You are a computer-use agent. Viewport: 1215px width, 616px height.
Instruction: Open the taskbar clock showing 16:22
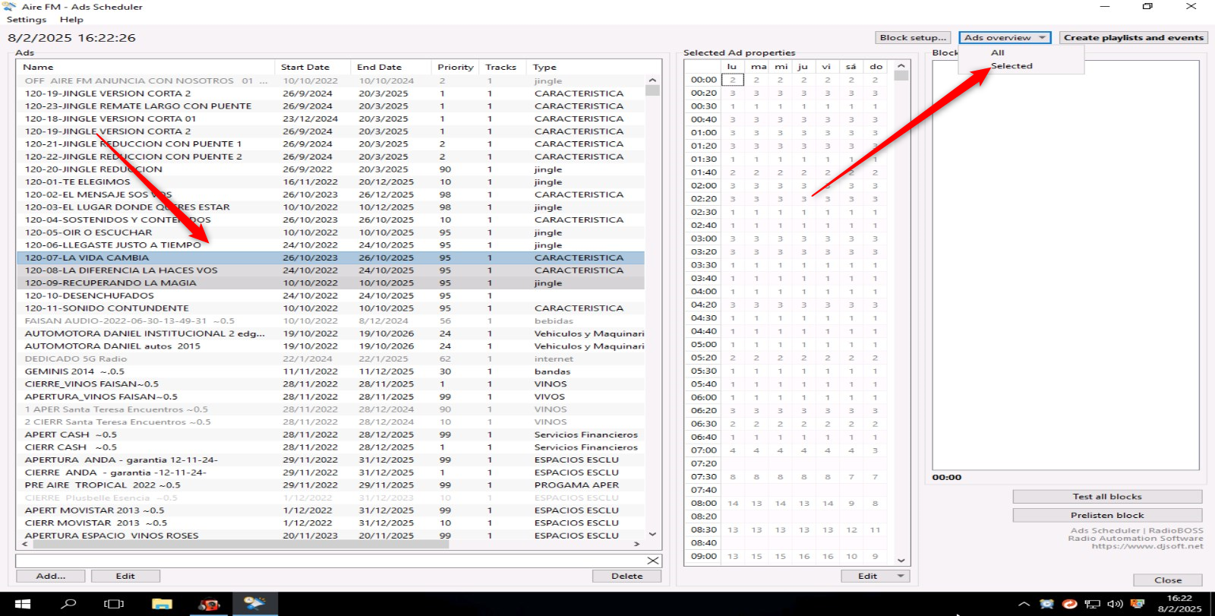pyautogui.click(x=1179, y=604)
